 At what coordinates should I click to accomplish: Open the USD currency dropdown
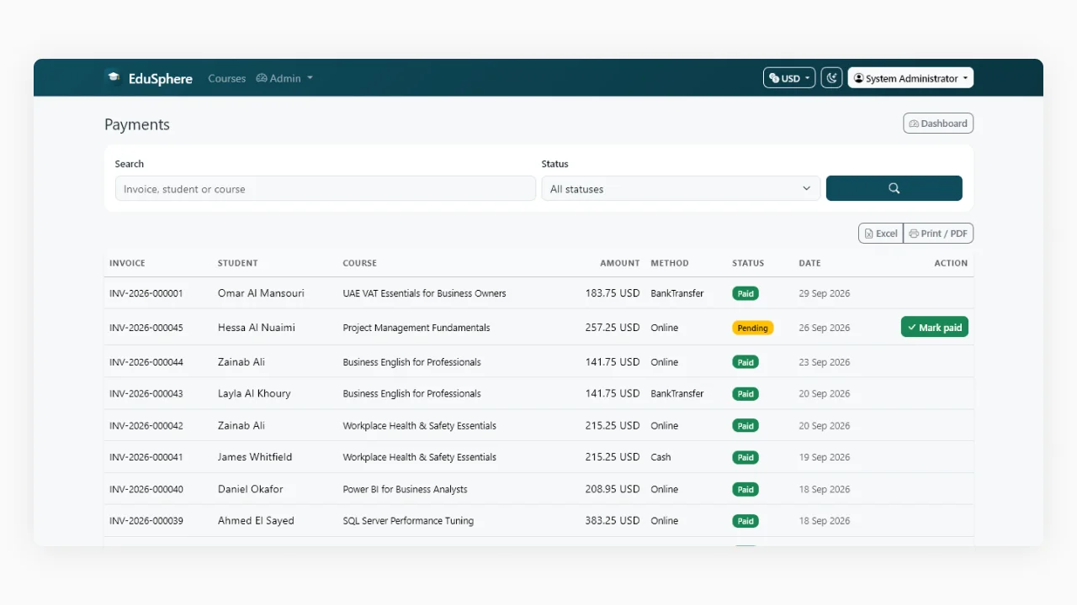(x=789, y=78)
